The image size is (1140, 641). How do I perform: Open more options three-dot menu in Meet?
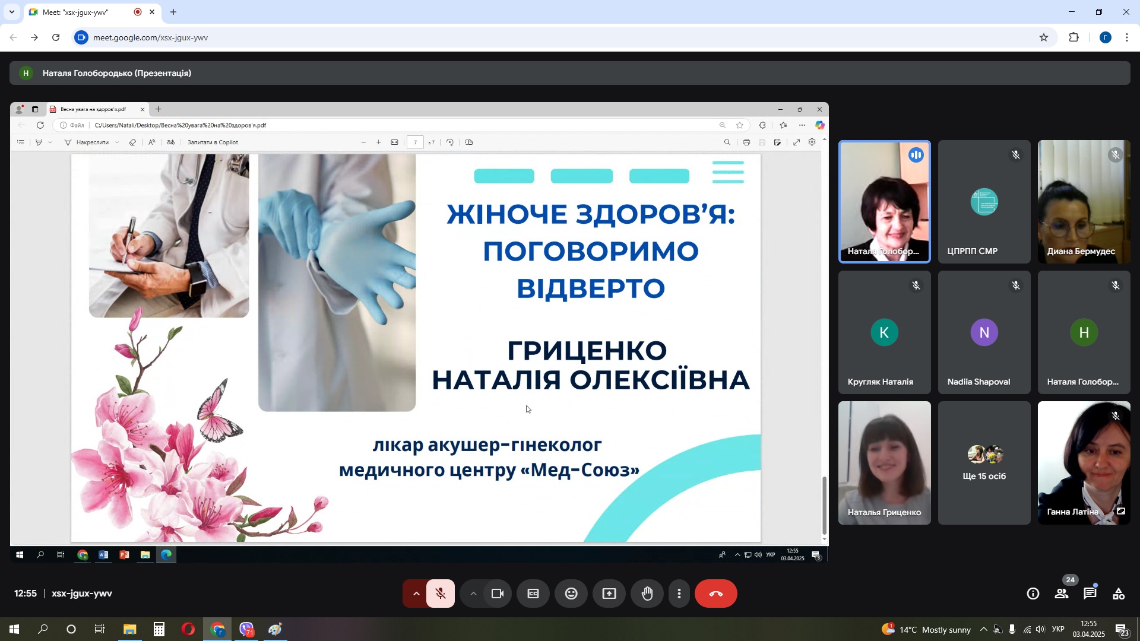[679, 594]
